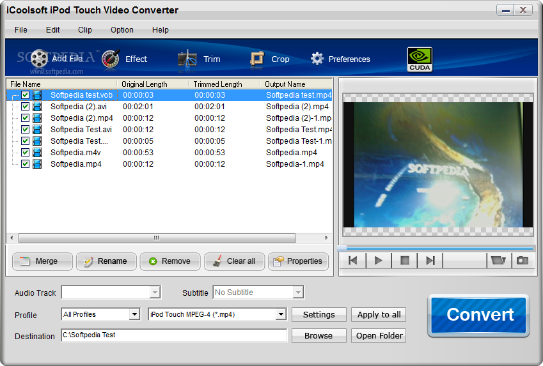The image size is (543, 366).
Task: Sort by File Name column header
Action: point(62,84)
